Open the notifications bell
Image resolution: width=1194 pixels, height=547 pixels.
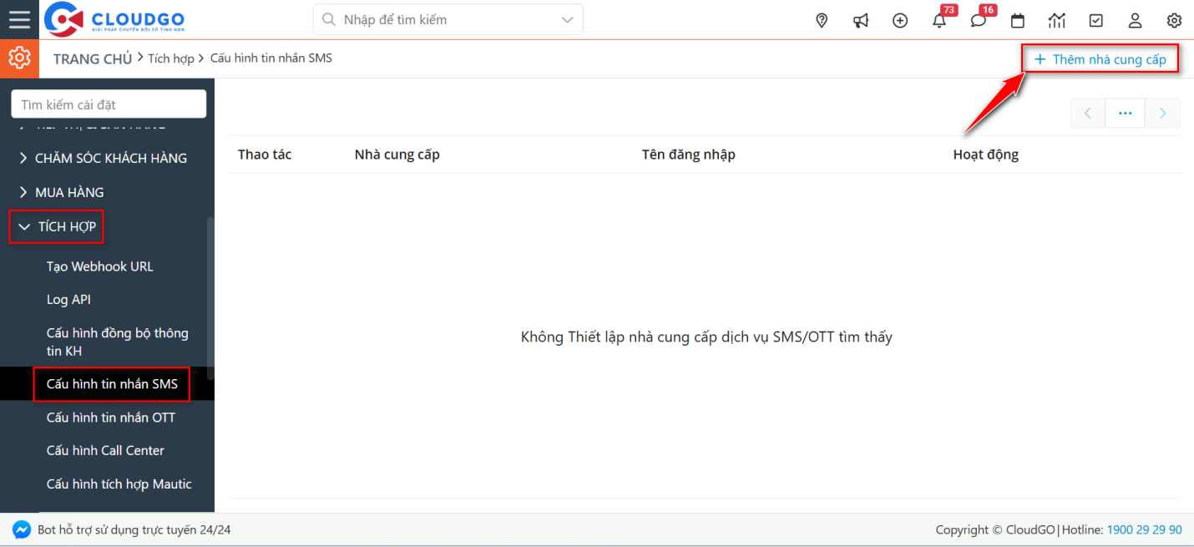[x=939, y=20]
